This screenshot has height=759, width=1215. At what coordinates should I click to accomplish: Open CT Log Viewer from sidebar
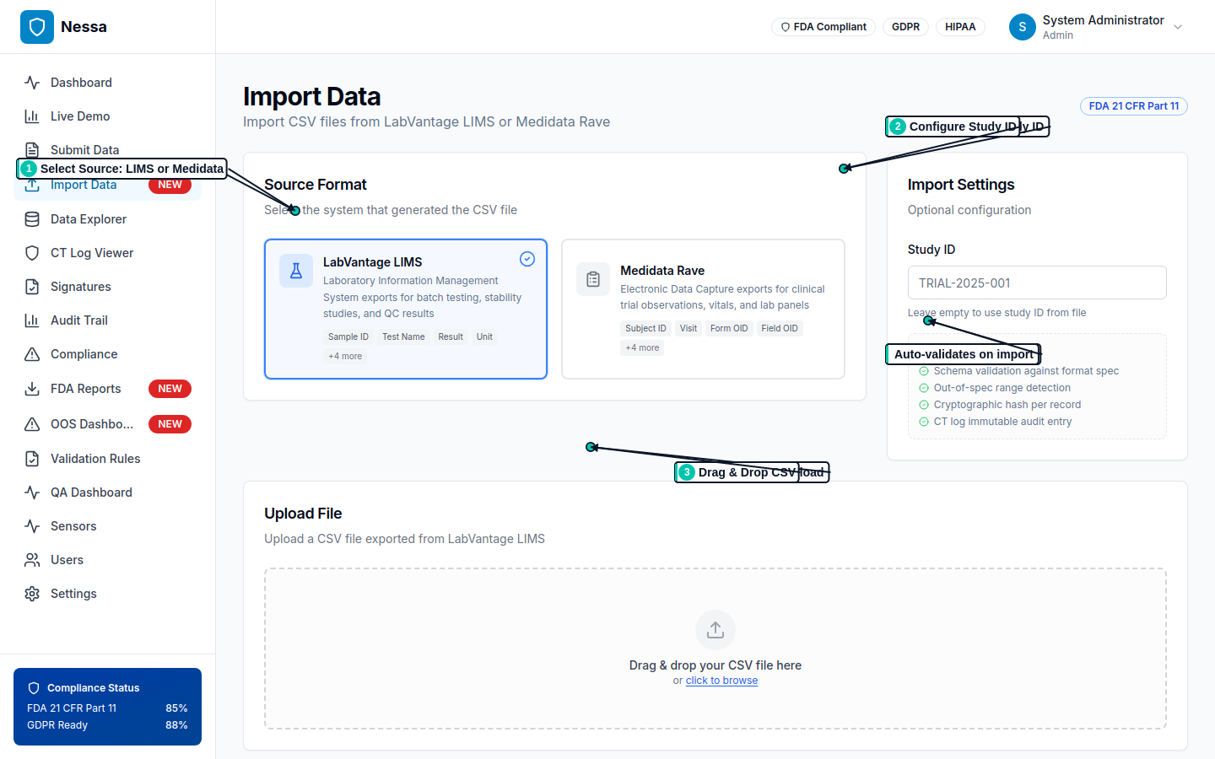[31, 252]
